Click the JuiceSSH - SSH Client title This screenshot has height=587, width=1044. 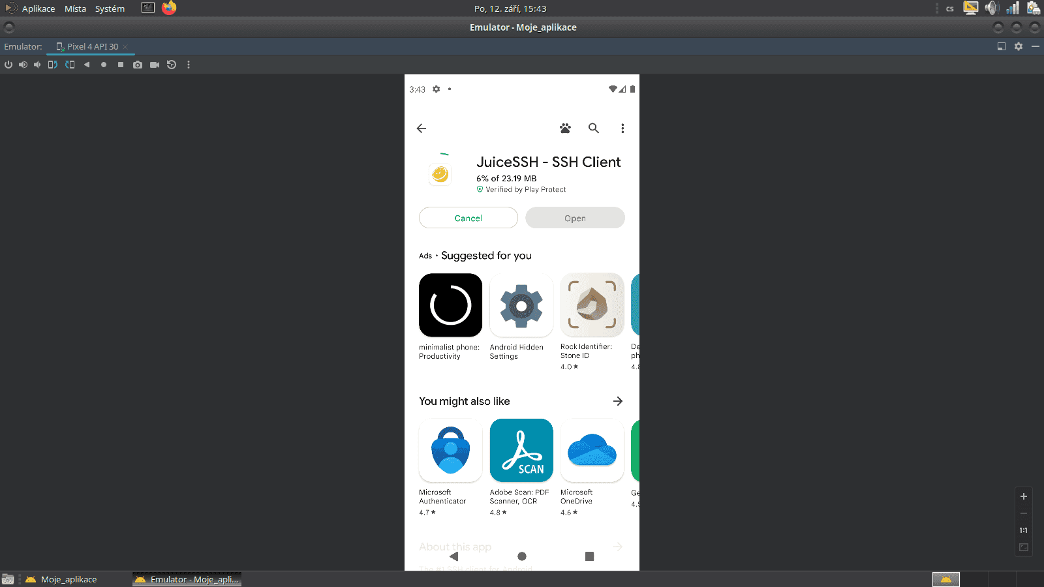(549, 162)
